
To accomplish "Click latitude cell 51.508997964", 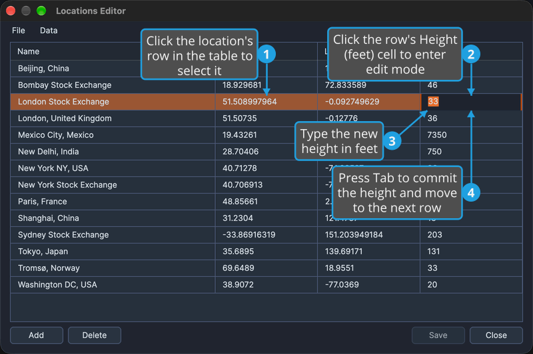I will (266, 102).
